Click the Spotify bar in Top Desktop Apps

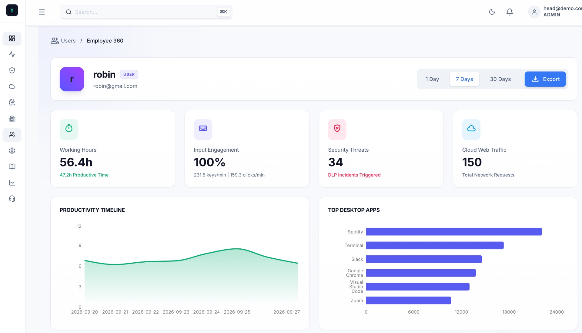tap(454, 232)
